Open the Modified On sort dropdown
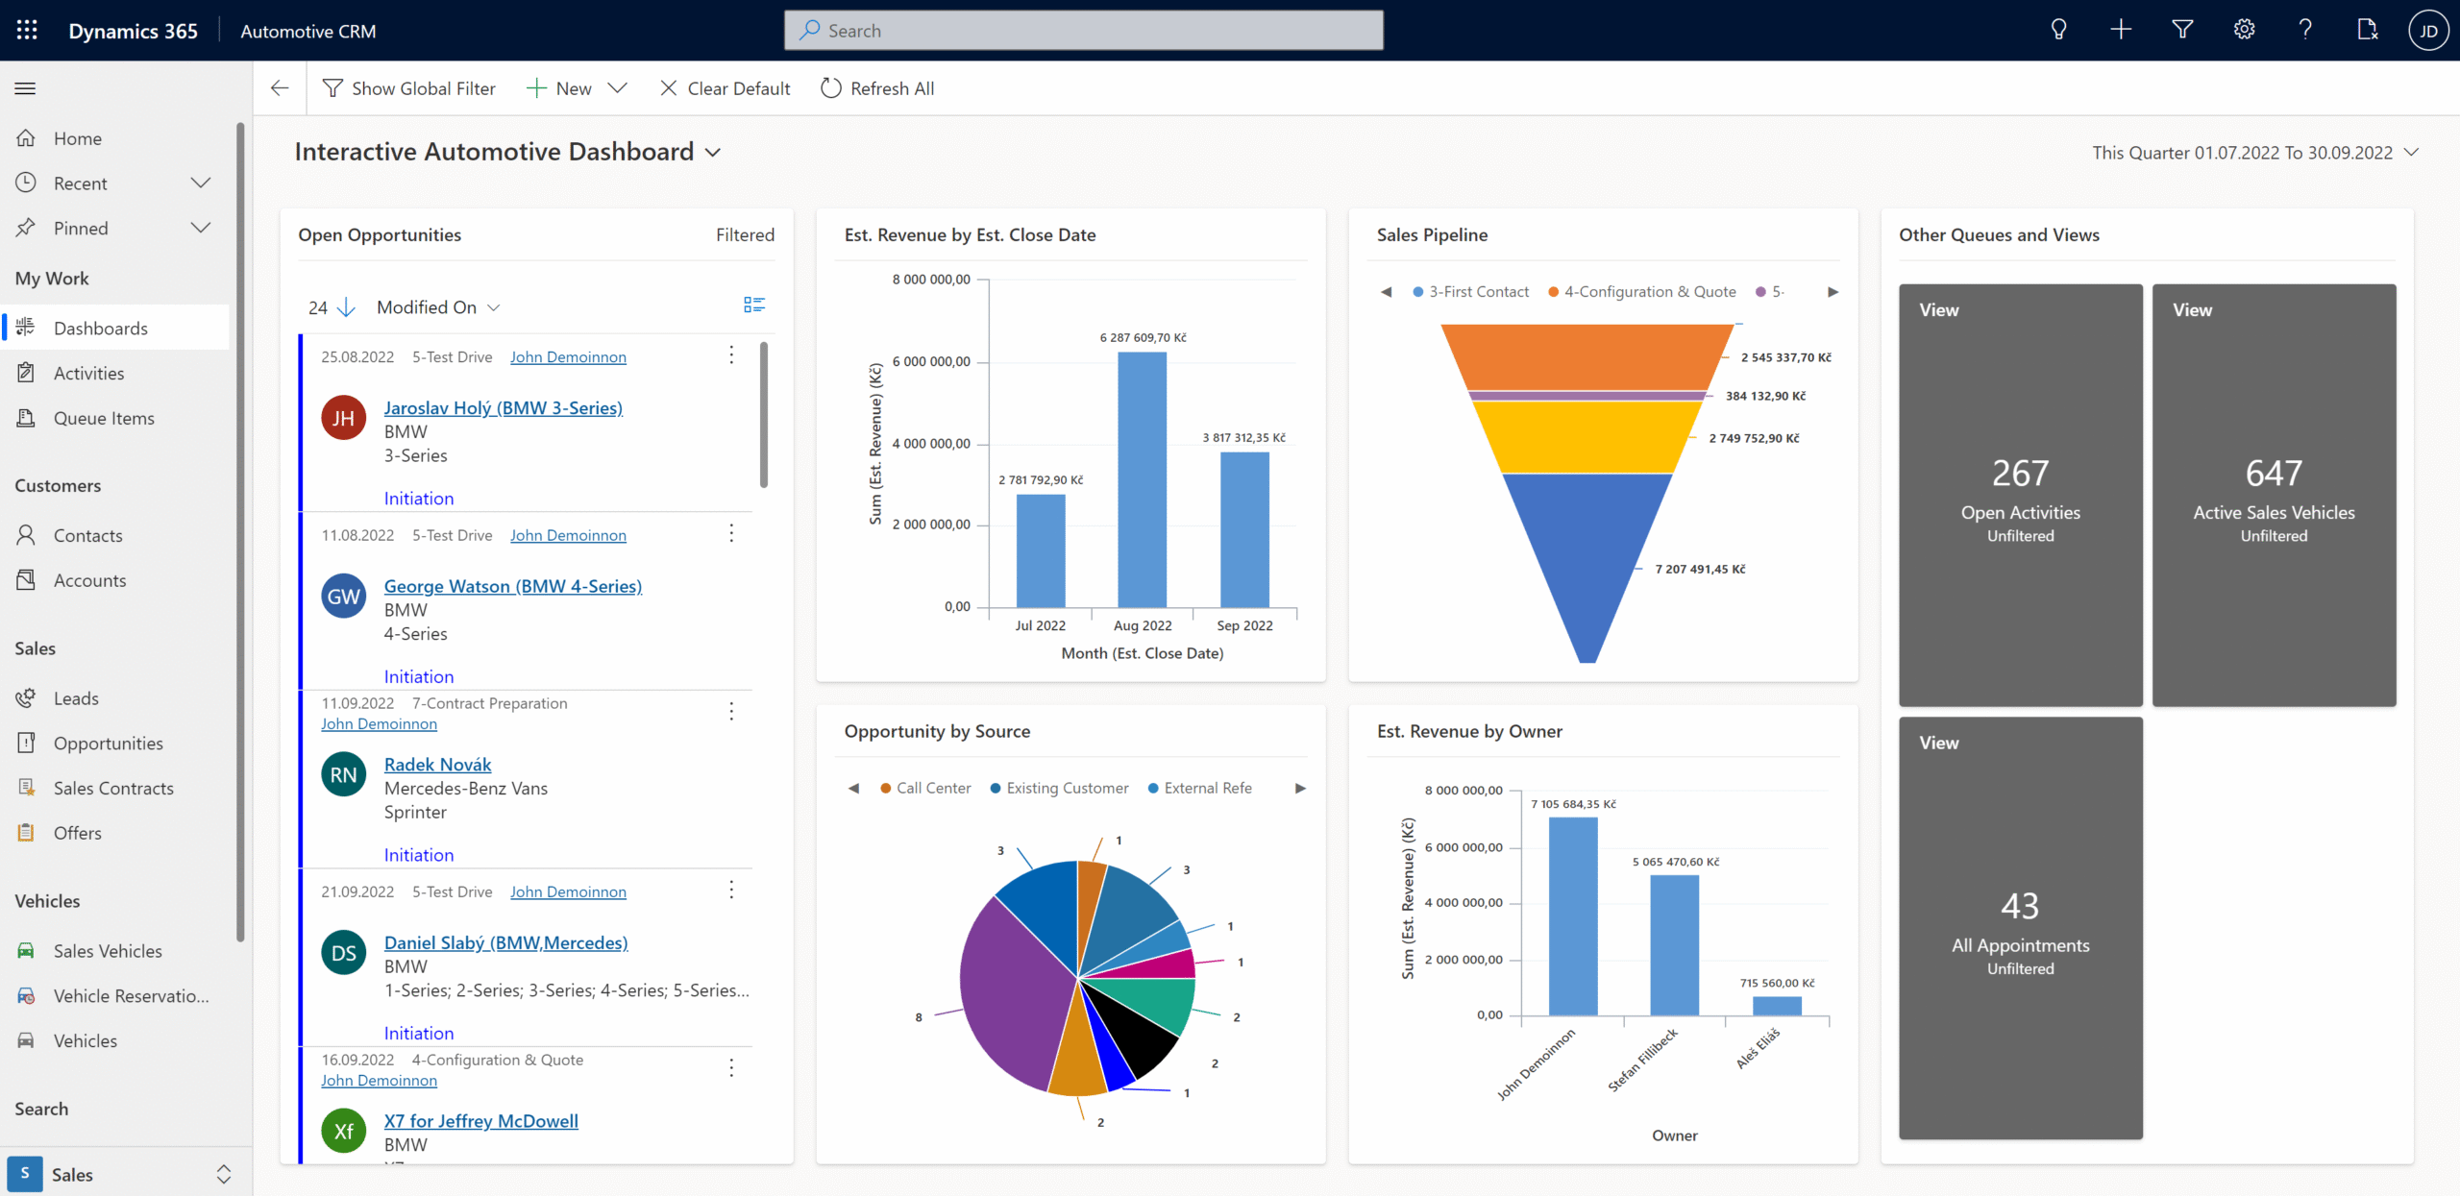 coord(437,307)
